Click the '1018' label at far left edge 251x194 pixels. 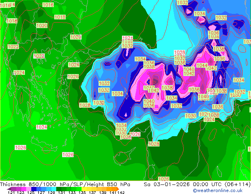point(12,21)
